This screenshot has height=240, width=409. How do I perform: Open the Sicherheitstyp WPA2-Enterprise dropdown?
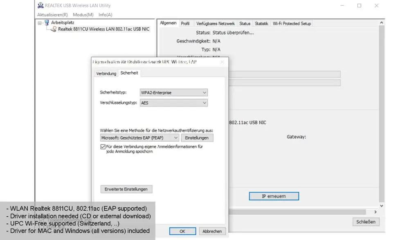pyautogui.click(x=174, y=92)
